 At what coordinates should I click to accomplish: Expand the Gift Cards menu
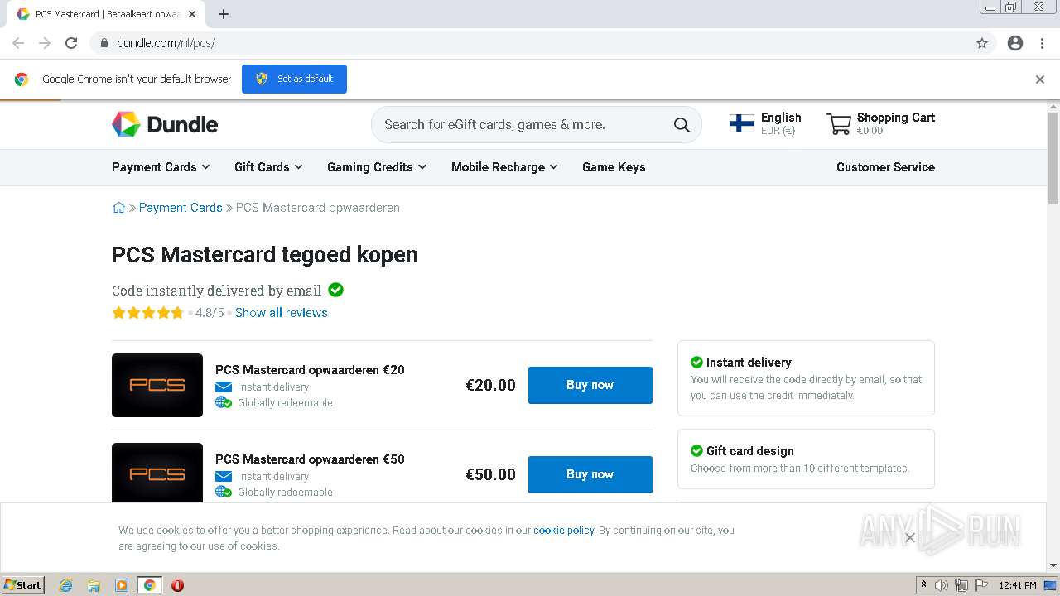[x=268, y=167]
